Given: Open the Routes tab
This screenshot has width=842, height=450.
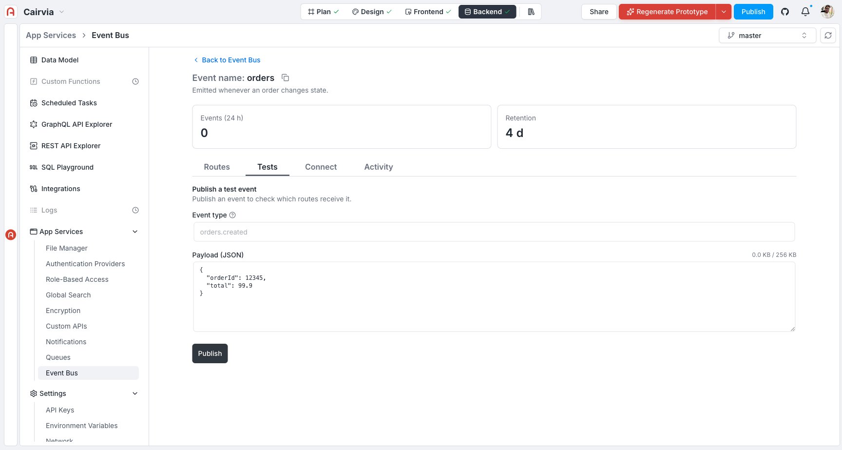Looking at the screenshot, I should tap(217, 167).
